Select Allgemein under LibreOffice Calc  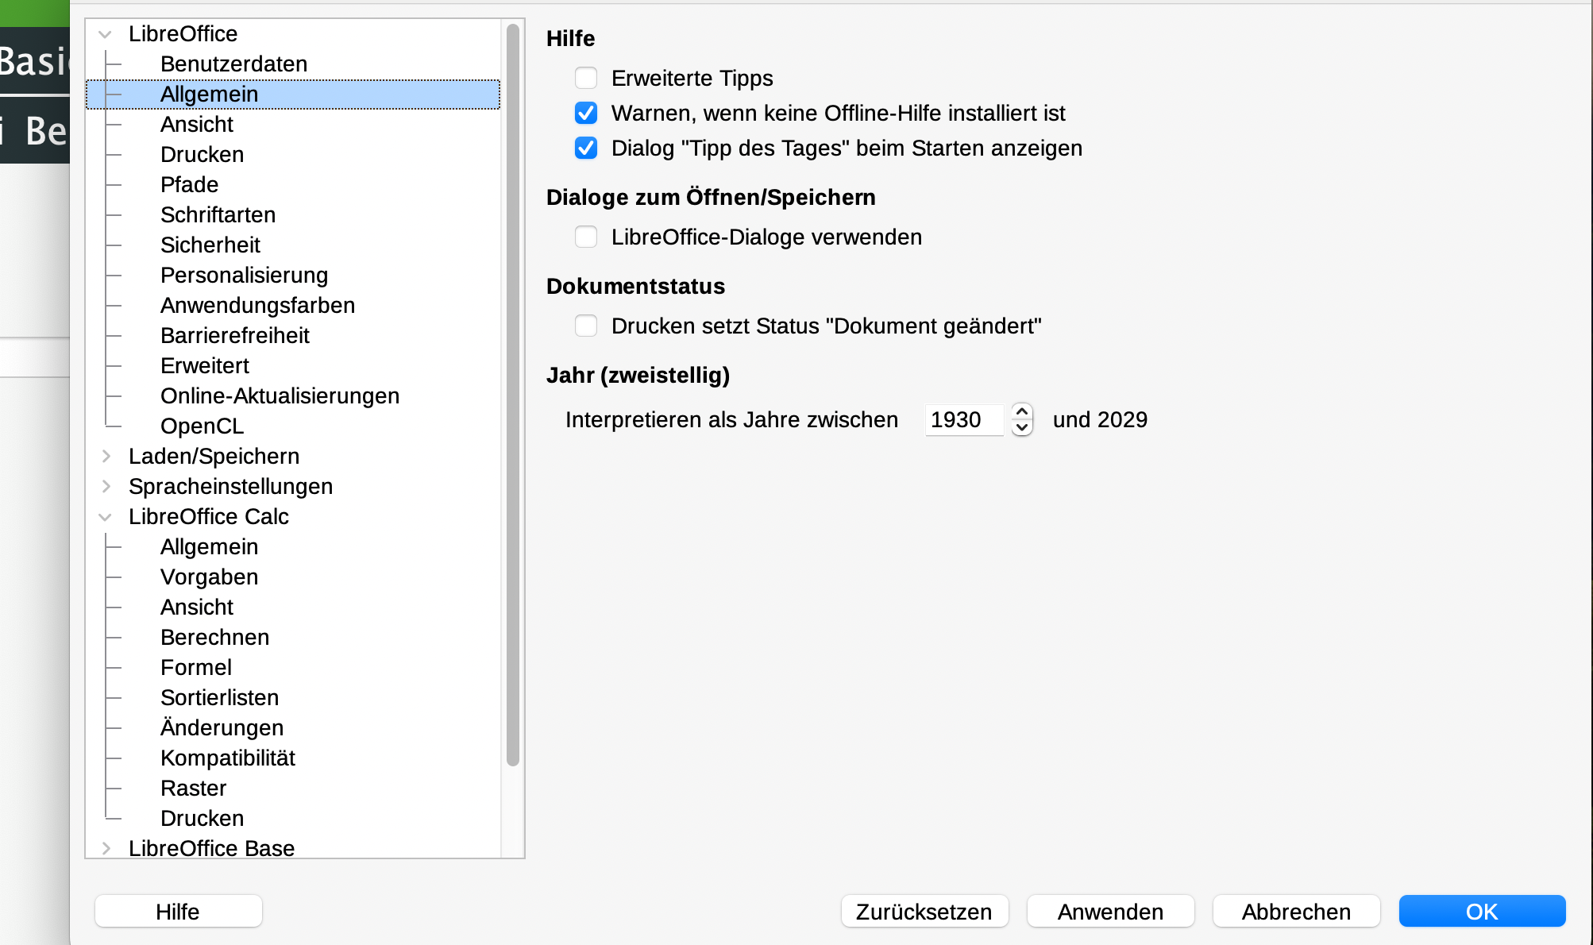click(x=209, y=546)
